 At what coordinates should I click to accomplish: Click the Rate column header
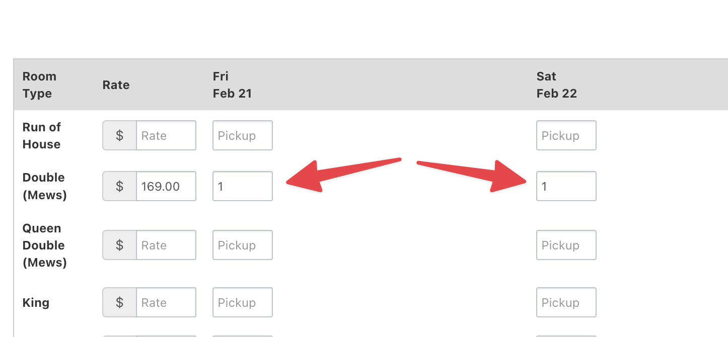click(116, 85)
